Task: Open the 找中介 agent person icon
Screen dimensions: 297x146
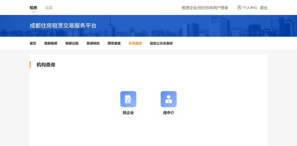Action: click(169, 99)
